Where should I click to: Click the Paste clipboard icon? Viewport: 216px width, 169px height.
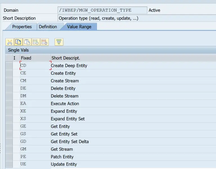tap(27, 42)
